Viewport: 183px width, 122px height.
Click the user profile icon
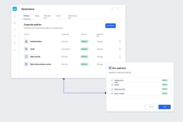tap(118, 9)
